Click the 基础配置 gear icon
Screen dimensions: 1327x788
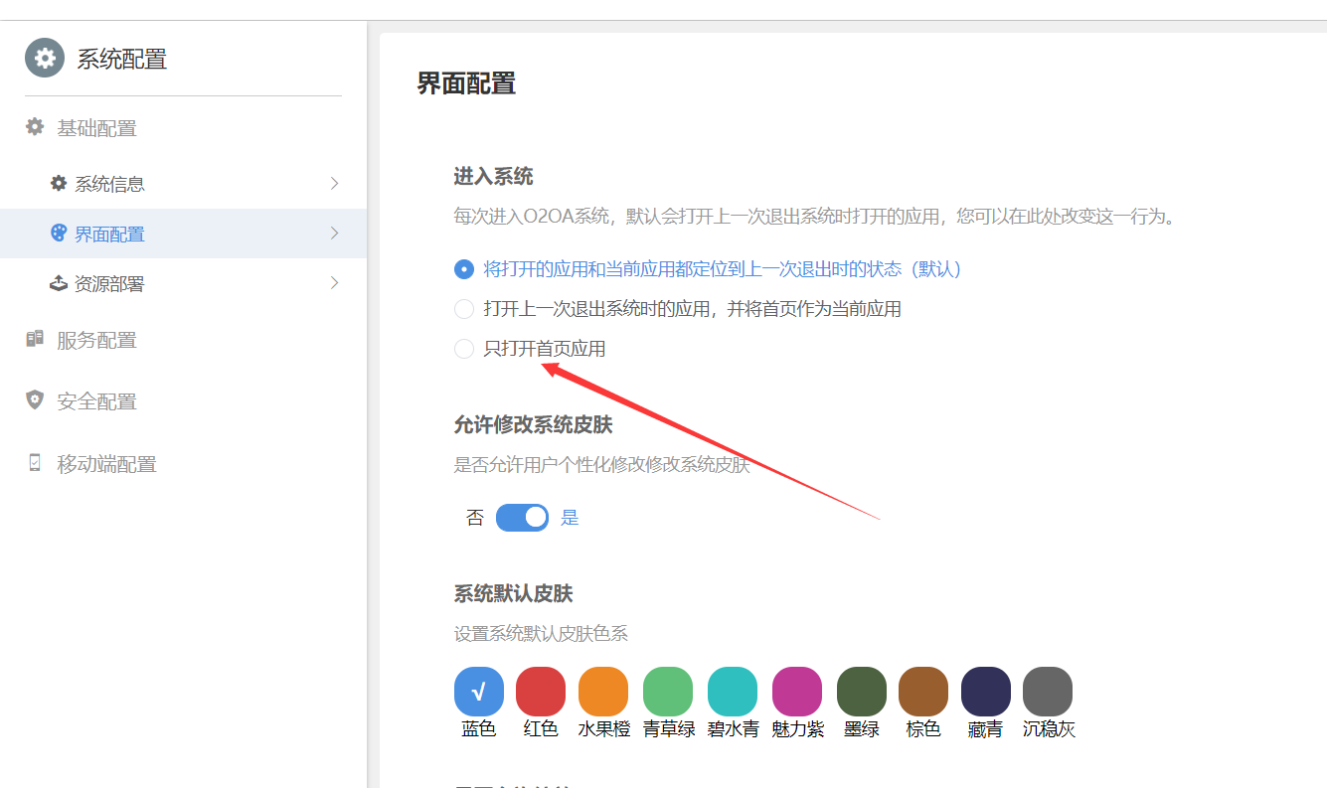tap(35, 127)
